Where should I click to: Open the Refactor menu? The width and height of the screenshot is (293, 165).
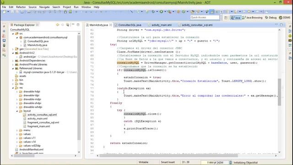tap(21, 7)
